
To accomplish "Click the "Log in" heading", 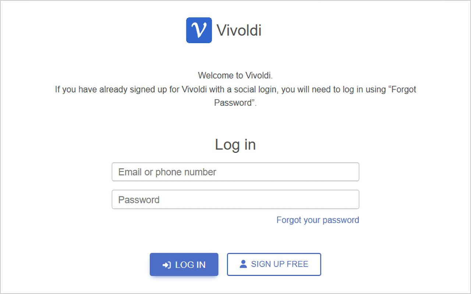I will (x=235, y=144).
